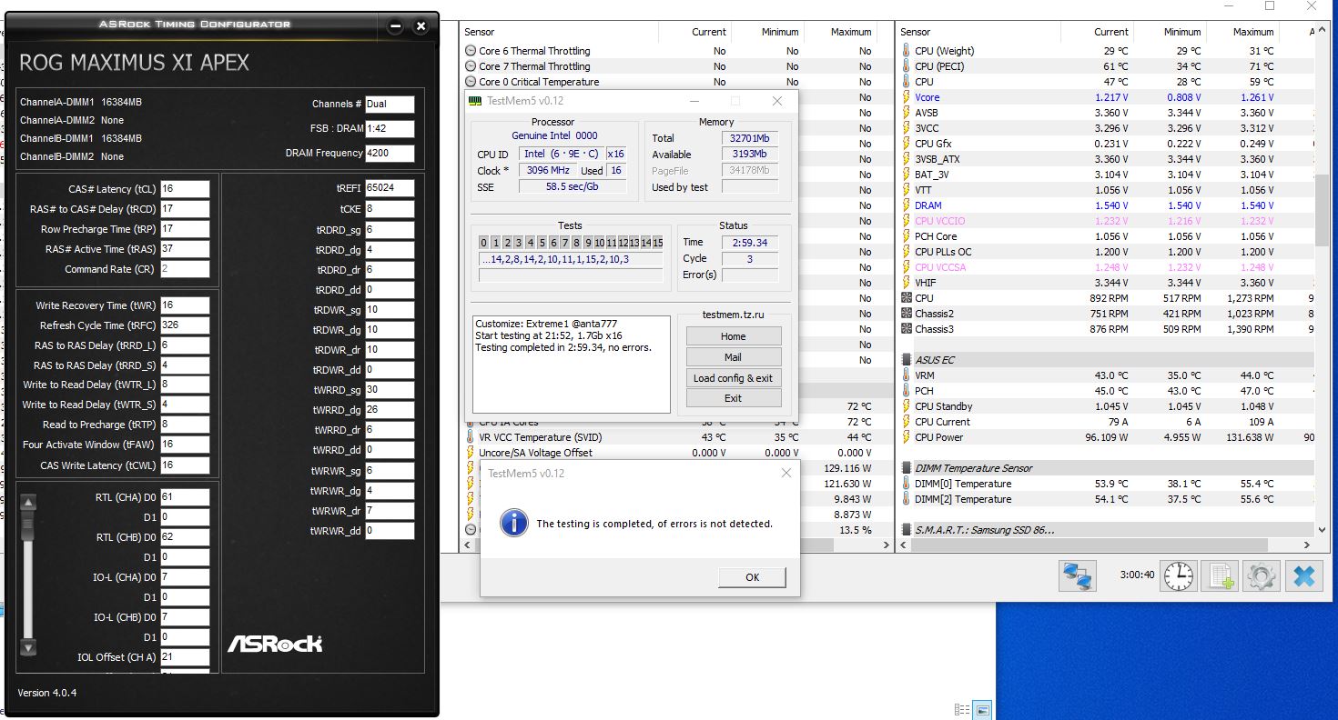Click the fan icon beside Chassis3
1338x720 pixels.
tap(906, 329)
